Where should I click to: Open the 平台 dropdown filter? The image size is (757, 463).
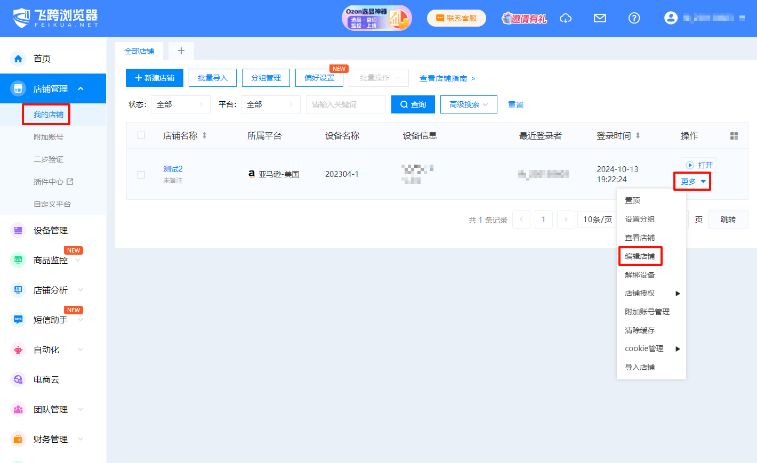pos(270,104)
